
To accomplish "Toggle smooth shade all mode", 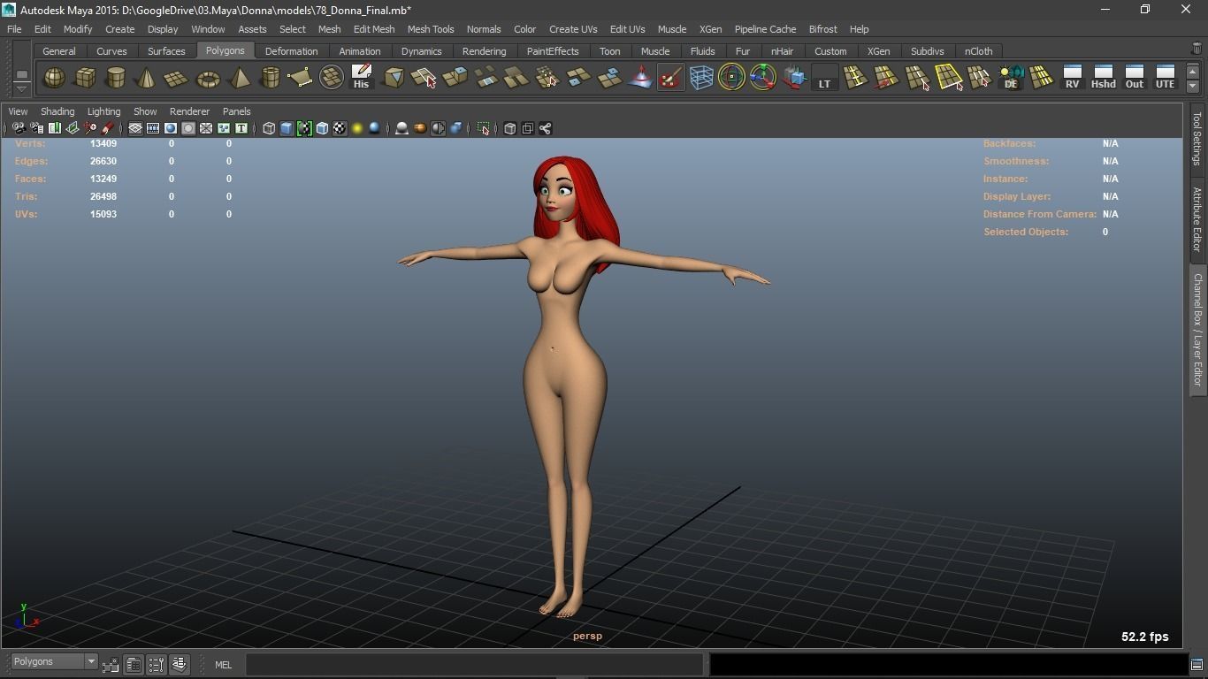I will tap(287, 128).
